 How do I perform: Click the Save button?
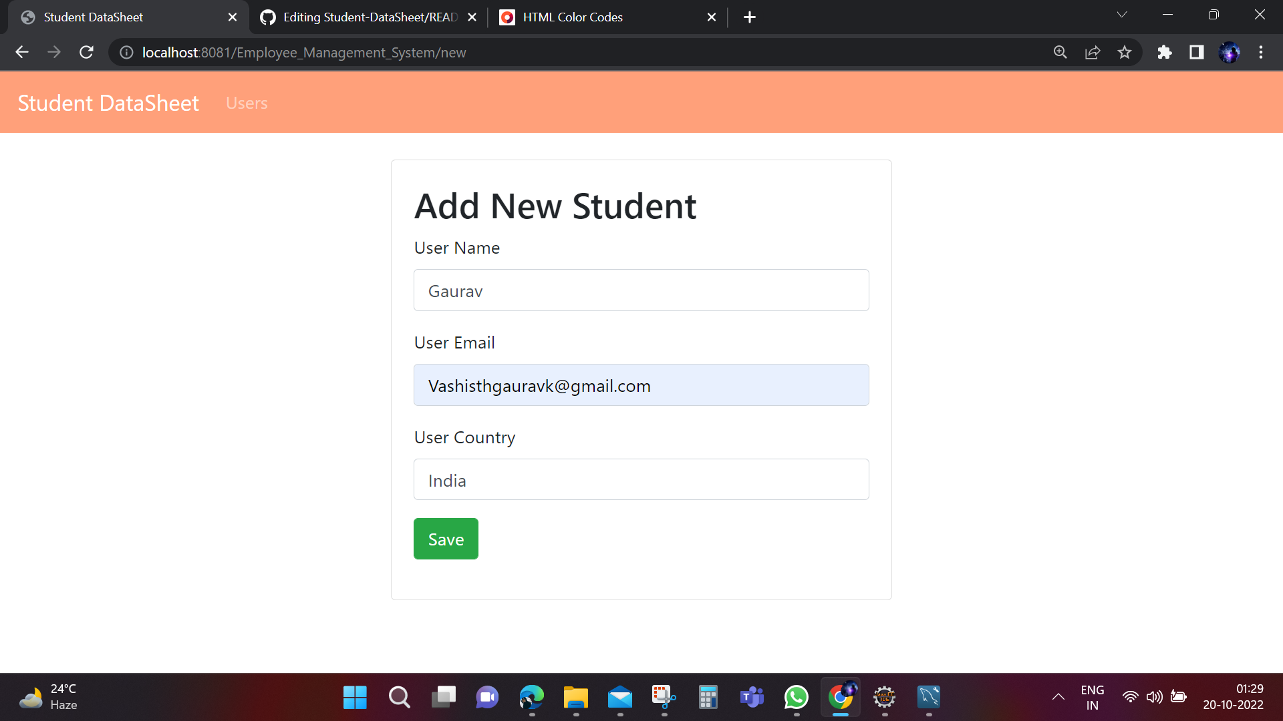pyautogui.click(x=446, y=539)
